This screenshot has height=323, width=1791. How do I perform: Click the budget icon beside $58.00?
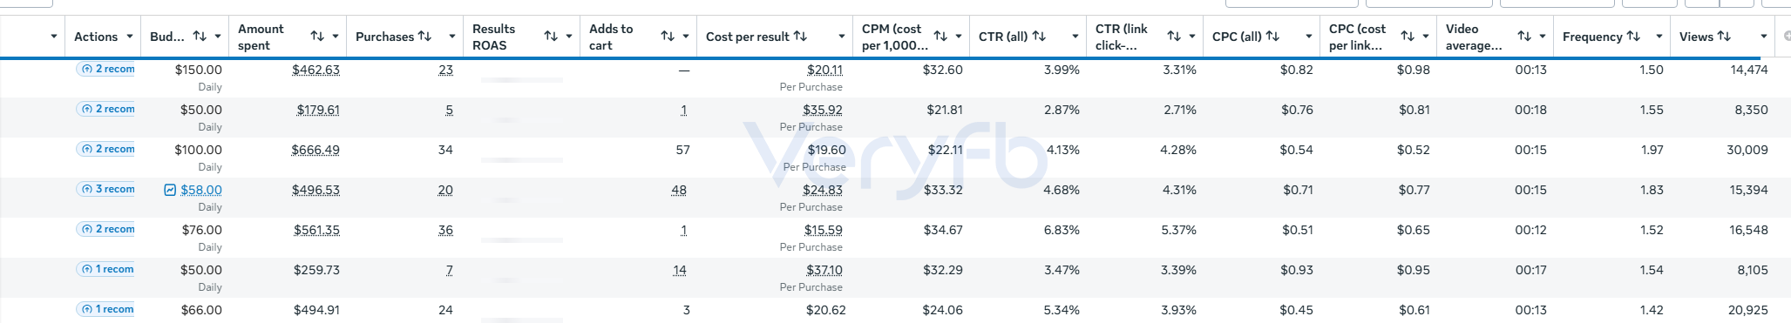click(x=170, y=190)
